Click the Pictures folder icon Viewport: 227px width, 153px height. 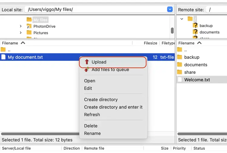(x=29, y=33)
